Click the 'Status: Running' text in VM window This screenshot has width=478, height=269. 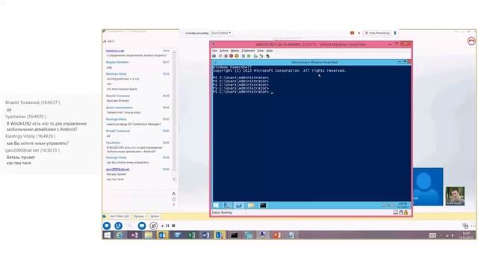click(222, 212)
